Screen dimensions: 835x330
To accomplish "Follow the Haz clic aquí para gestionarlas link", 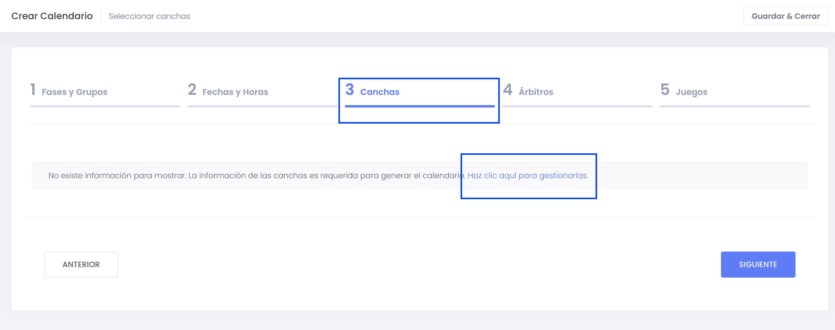I will click(528, 175).
